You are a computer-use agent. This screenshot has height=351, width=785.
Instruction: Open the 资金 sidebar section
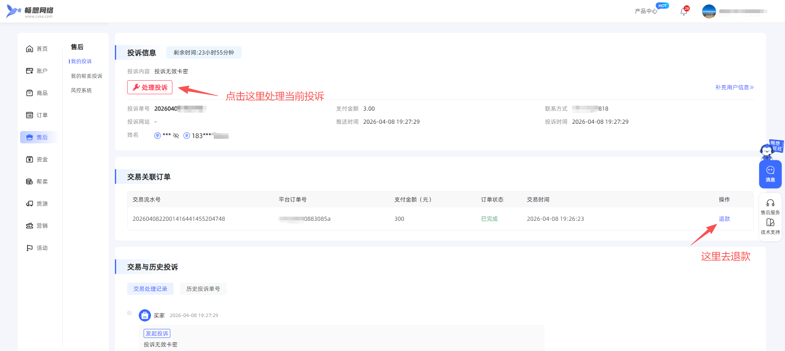point(37,159)
